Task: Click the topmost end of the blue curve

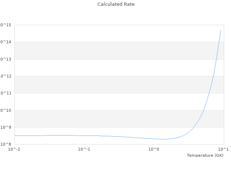Action: 221,30
